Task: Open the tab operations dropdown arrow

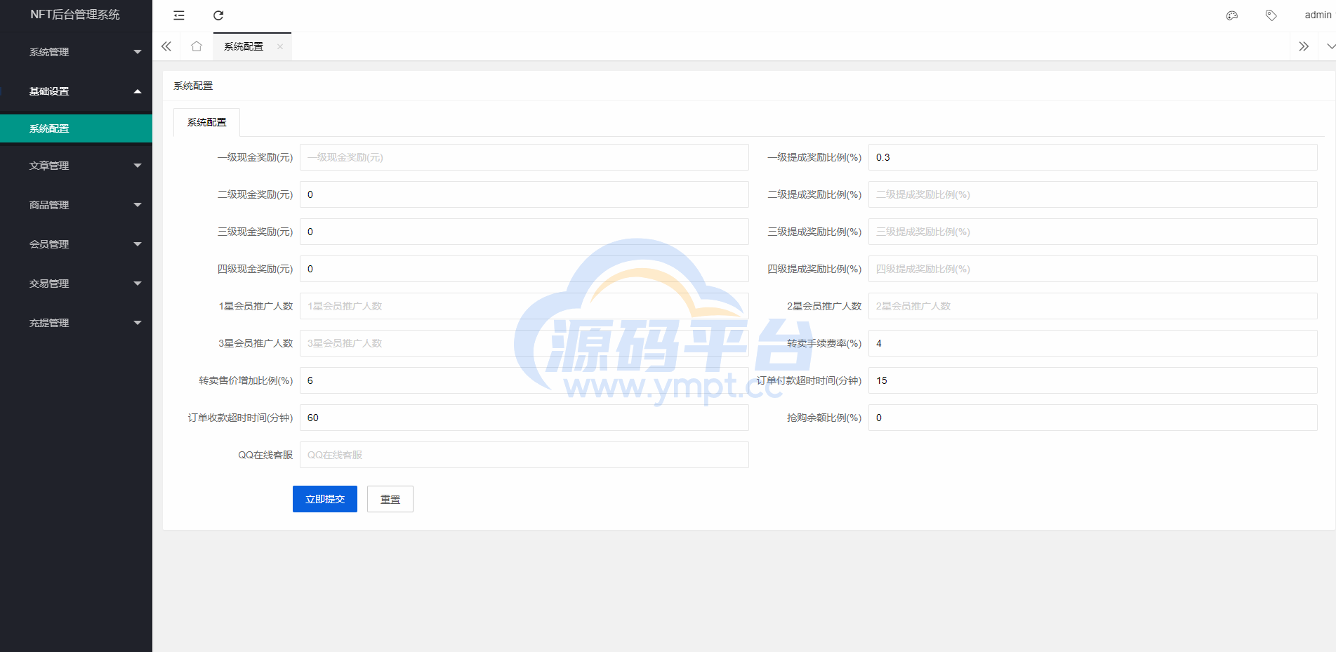Action: coord(1330,46)
